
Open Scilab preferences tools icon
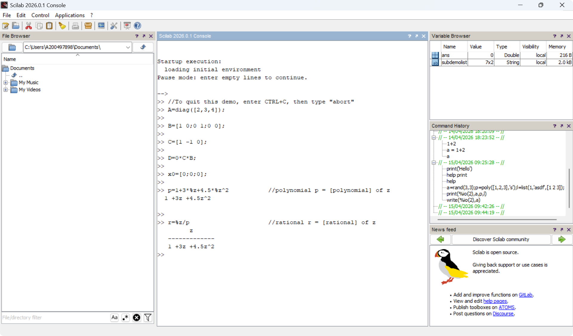click(x=114, y=26)
